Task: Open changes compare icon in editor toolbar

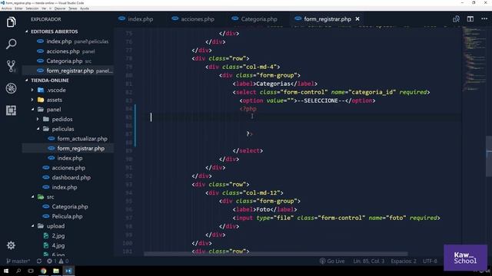Action: coord(456,19)
